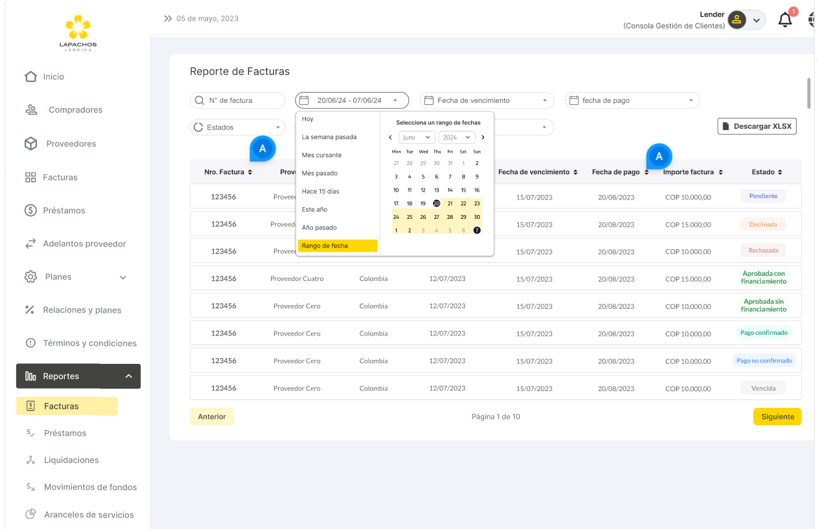
Task: Select 'Mes pasado' date preset
Action: (x=320, y=174)
